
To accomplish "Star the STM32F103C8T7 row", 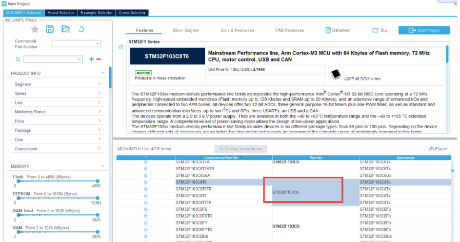I will (x=146, y=196).
